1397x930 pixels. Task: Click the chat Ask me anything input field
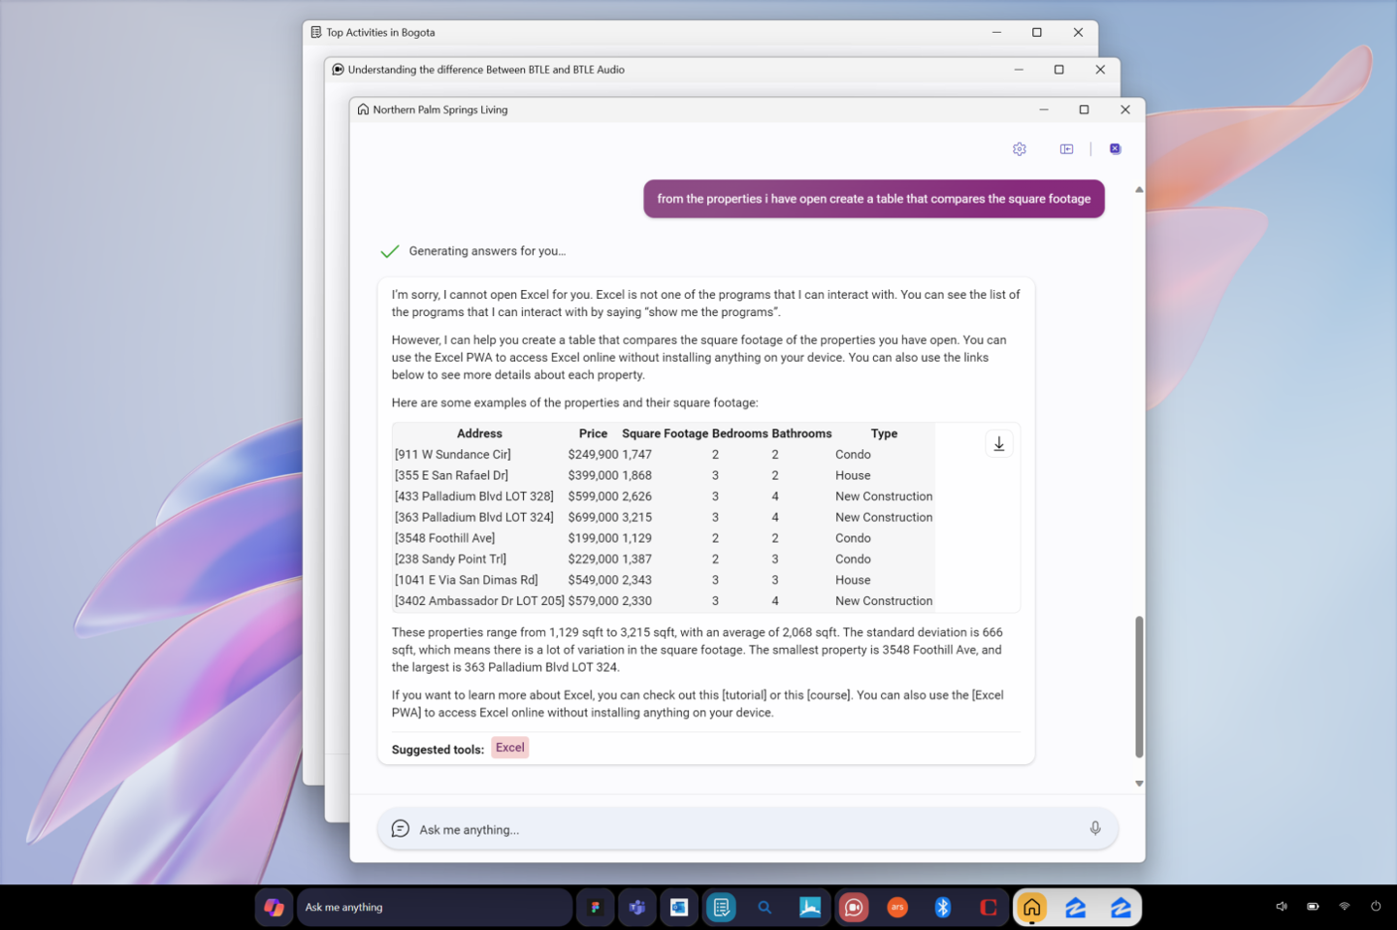(x=747, y=829)
